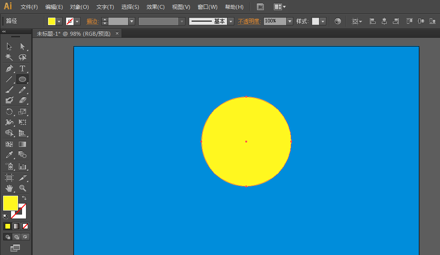Screen dimensions: 440x255
Task: Switch to the Hand tool
Action: coord(9,188)
